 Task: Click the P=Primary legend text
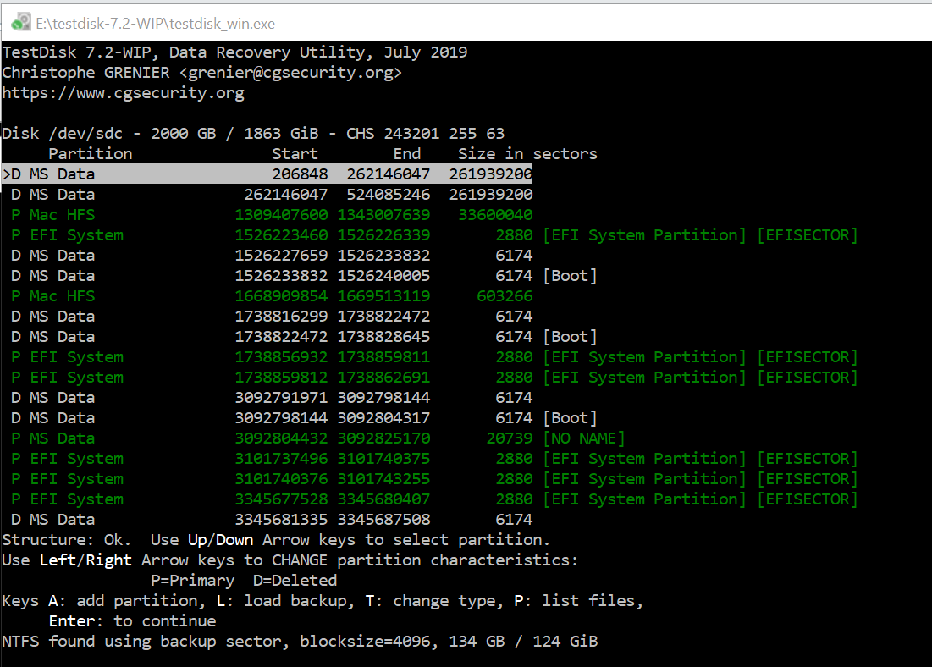193,580
